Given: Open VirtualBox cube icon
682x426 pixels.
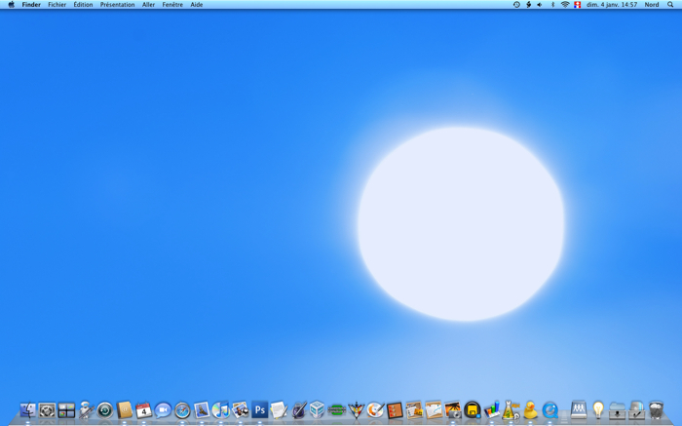Looking at the screenshot, I should point(317,409).
